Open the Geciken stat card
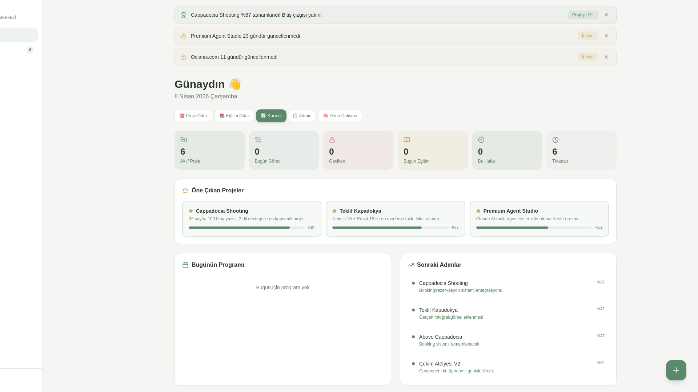Screen dimensions: 698x392 [358, 150]
